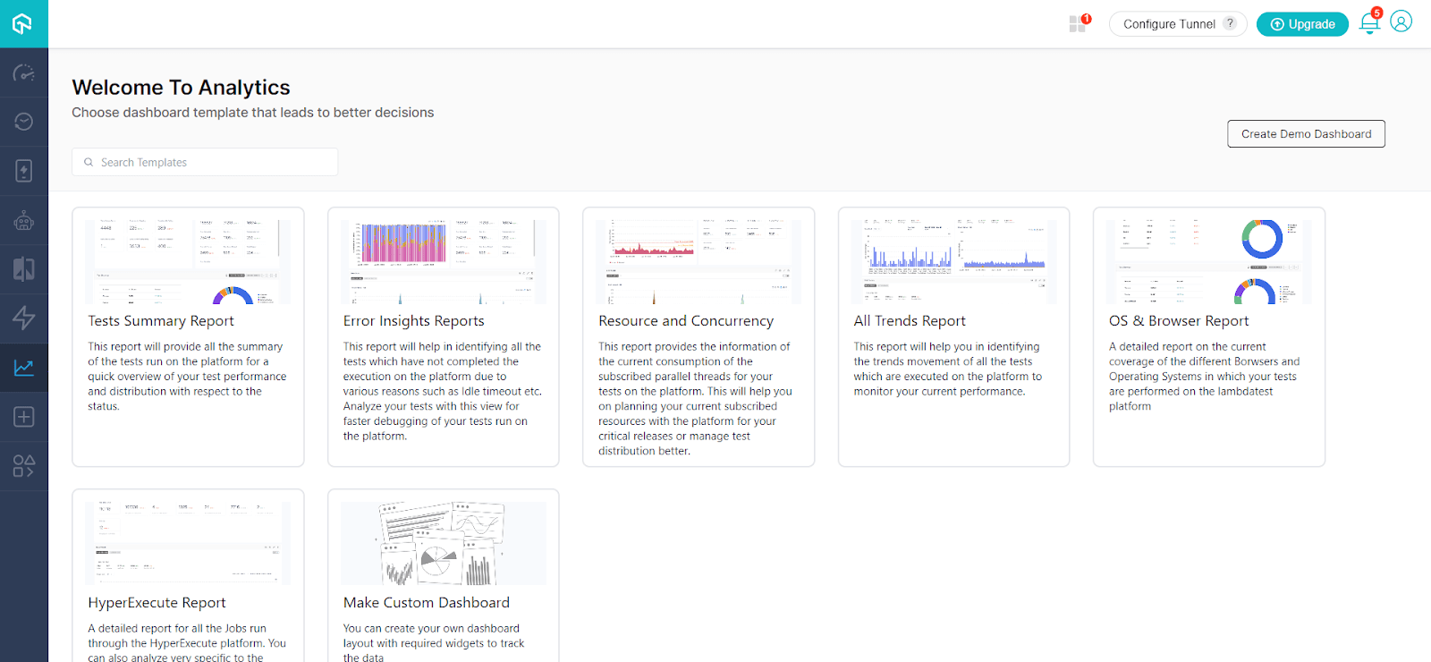1431x662 pixels.
Task: Open the Resource and Concurrency preview thumbnail
Action: (699, 261)
